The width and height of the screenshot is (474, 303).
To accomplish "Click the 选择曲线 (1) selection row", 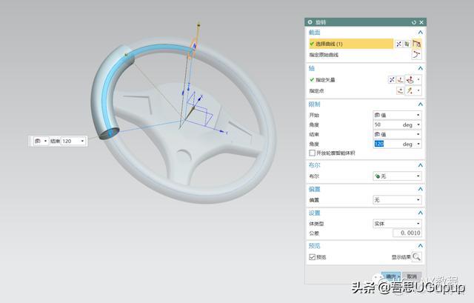I will (x=351, y=44).
